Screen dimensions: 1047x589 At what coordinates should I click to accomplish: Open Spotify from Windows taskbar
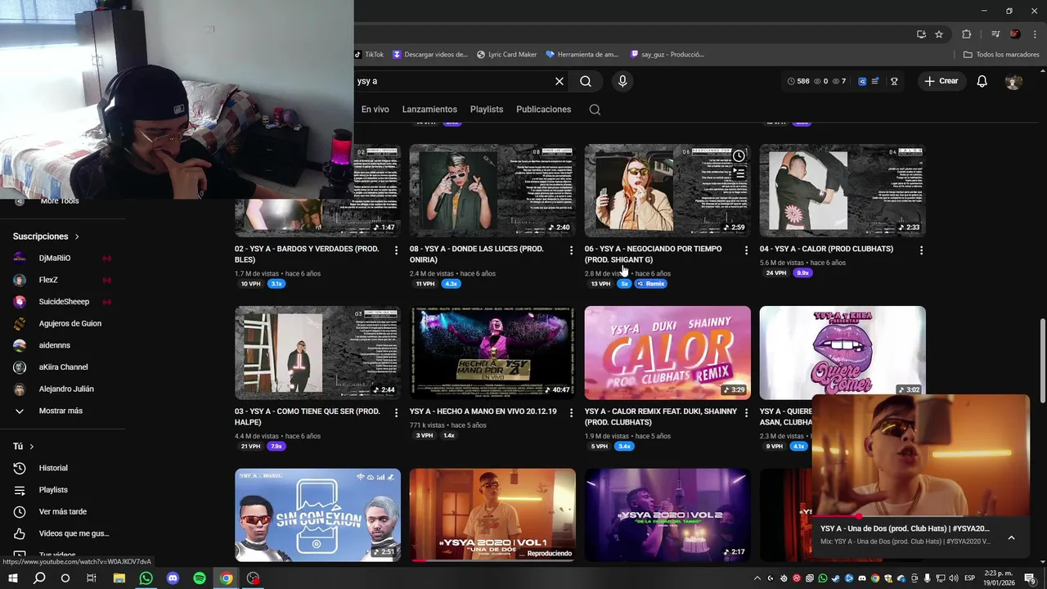click(x=200, y=578)
